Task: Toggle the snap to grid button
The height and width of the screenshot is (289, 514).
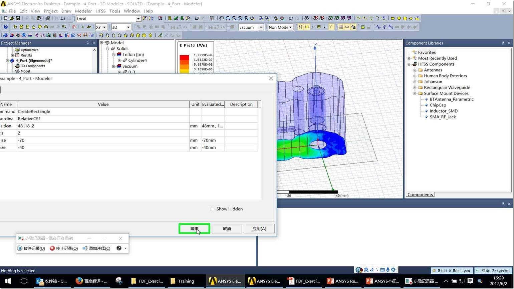Action: 300,27
